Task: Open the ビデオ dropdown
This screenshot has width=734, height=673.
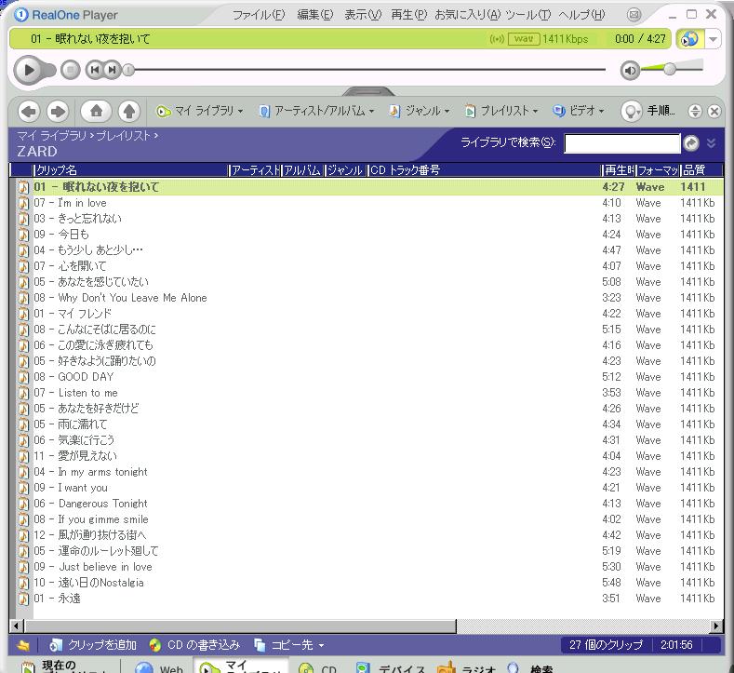Action: click(579, 111)
